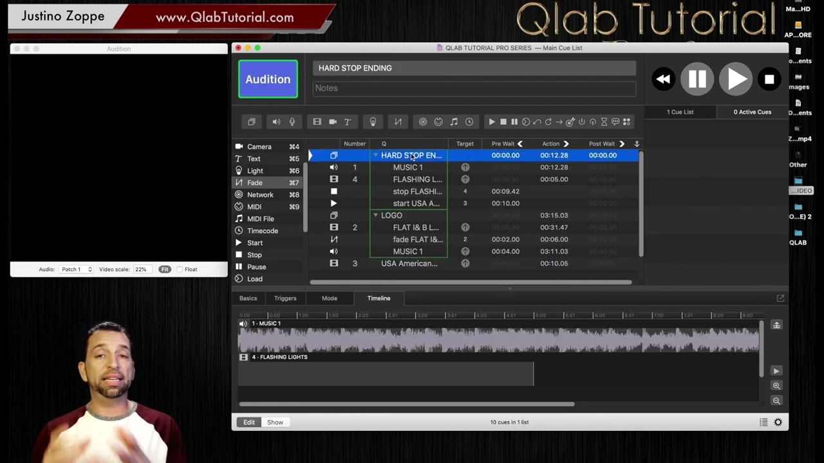Viewport: 824px width, 463px height.
Task: Pop out the inspector panel
Action: click(x=780, y=298)
